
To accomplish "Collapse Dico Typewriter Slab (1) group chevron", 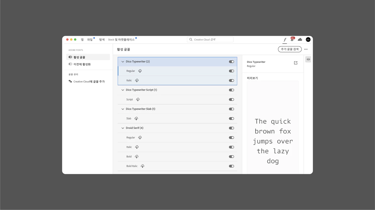I will click(123, 109).
